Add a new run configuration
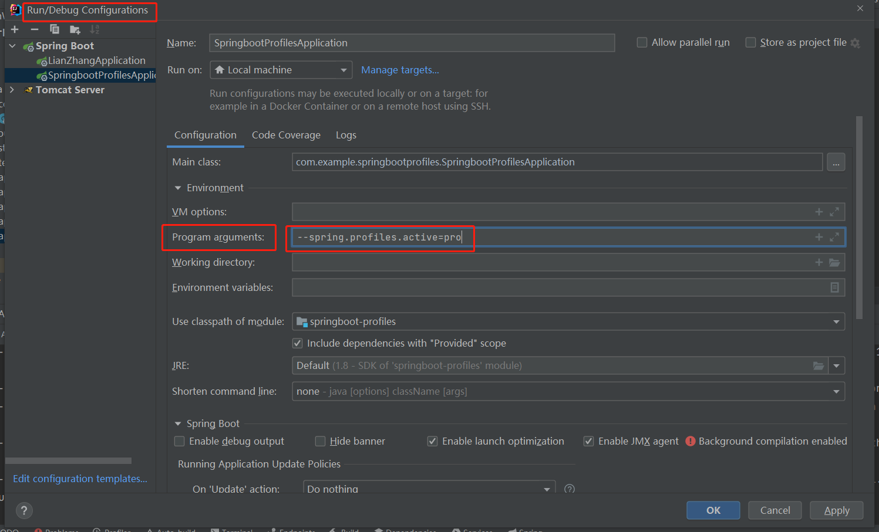 (x=15, y=29)
